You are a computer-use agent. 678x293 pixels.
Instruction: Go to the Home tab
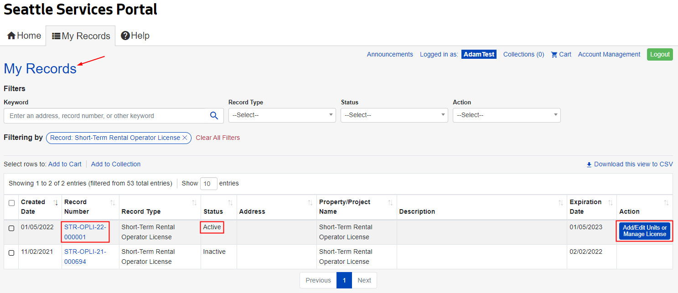24,36
